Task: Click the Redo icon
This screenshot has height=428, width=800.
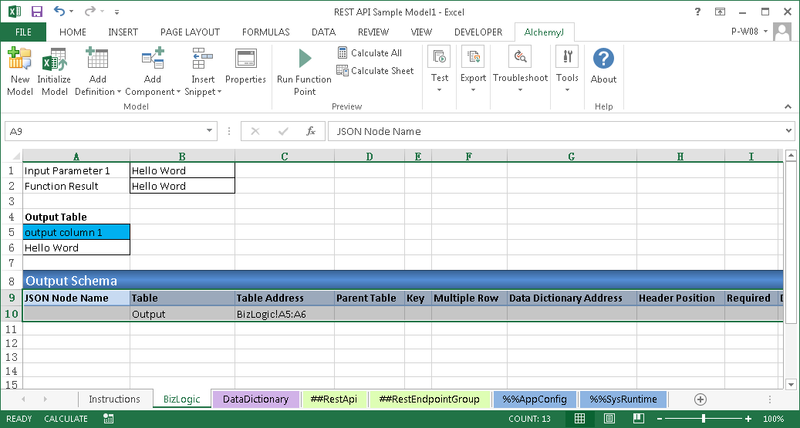Action: [x=89, y=12]
